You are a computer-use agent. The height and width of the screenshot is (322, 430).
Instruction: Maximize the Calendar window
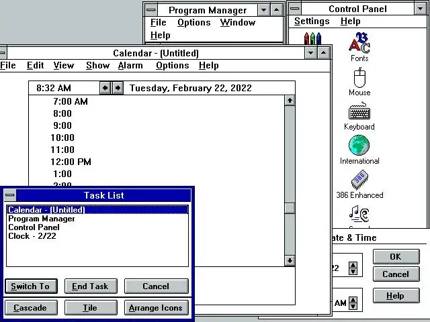[324, 52]
